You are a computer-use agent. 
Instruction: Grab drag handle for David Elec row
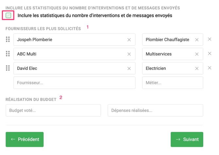tap(8, 68)
